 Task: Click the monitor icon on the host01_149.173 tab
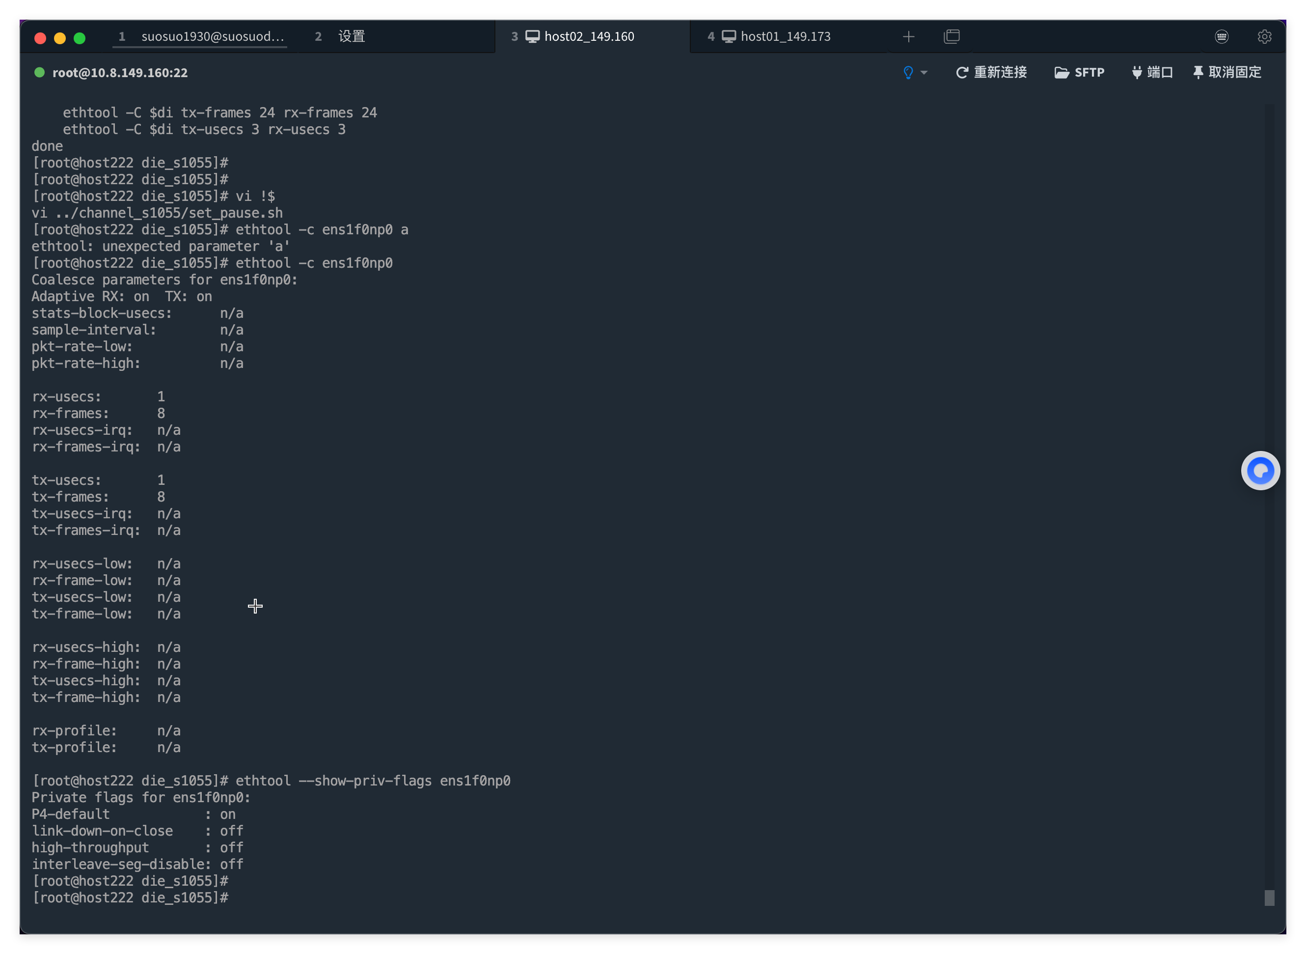[x=728, y=37]
